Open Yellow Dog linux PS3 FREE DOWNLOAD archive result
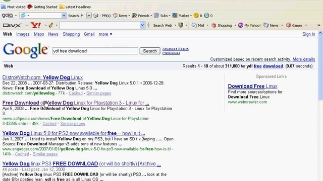This screenshot has width=323, height=181. pyautogui.click(x=82, y=164)
